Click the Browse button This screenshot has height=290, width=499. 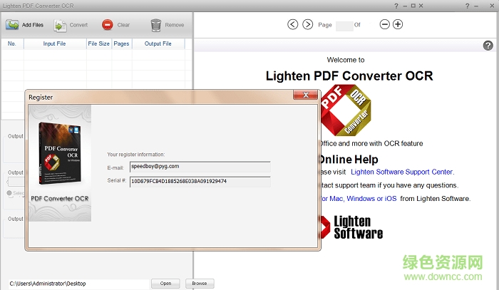click(x=200, y=284)
